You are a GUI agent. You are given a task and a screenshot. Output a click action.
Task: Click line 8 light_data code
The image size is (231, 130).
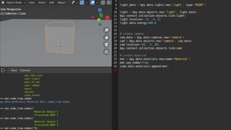tap(163, 5)
